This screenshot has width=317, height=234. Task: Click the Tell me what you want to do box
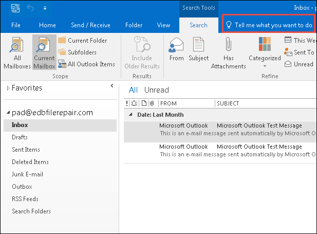(x=269, y=25)
